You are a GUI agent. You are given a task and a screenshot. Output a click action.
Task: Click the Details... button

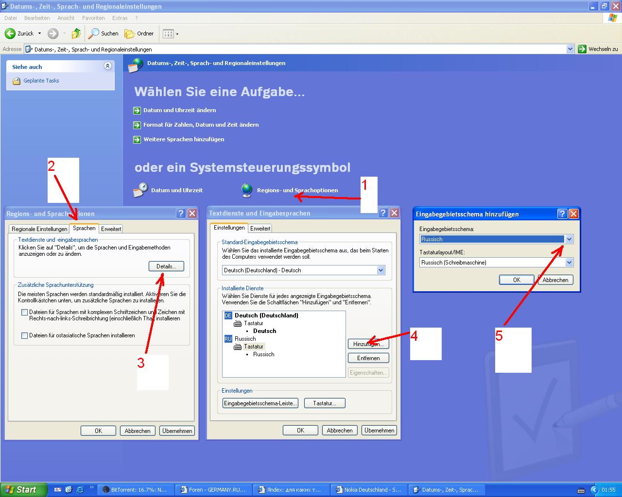pyautogui.click(x=166, y=266)
